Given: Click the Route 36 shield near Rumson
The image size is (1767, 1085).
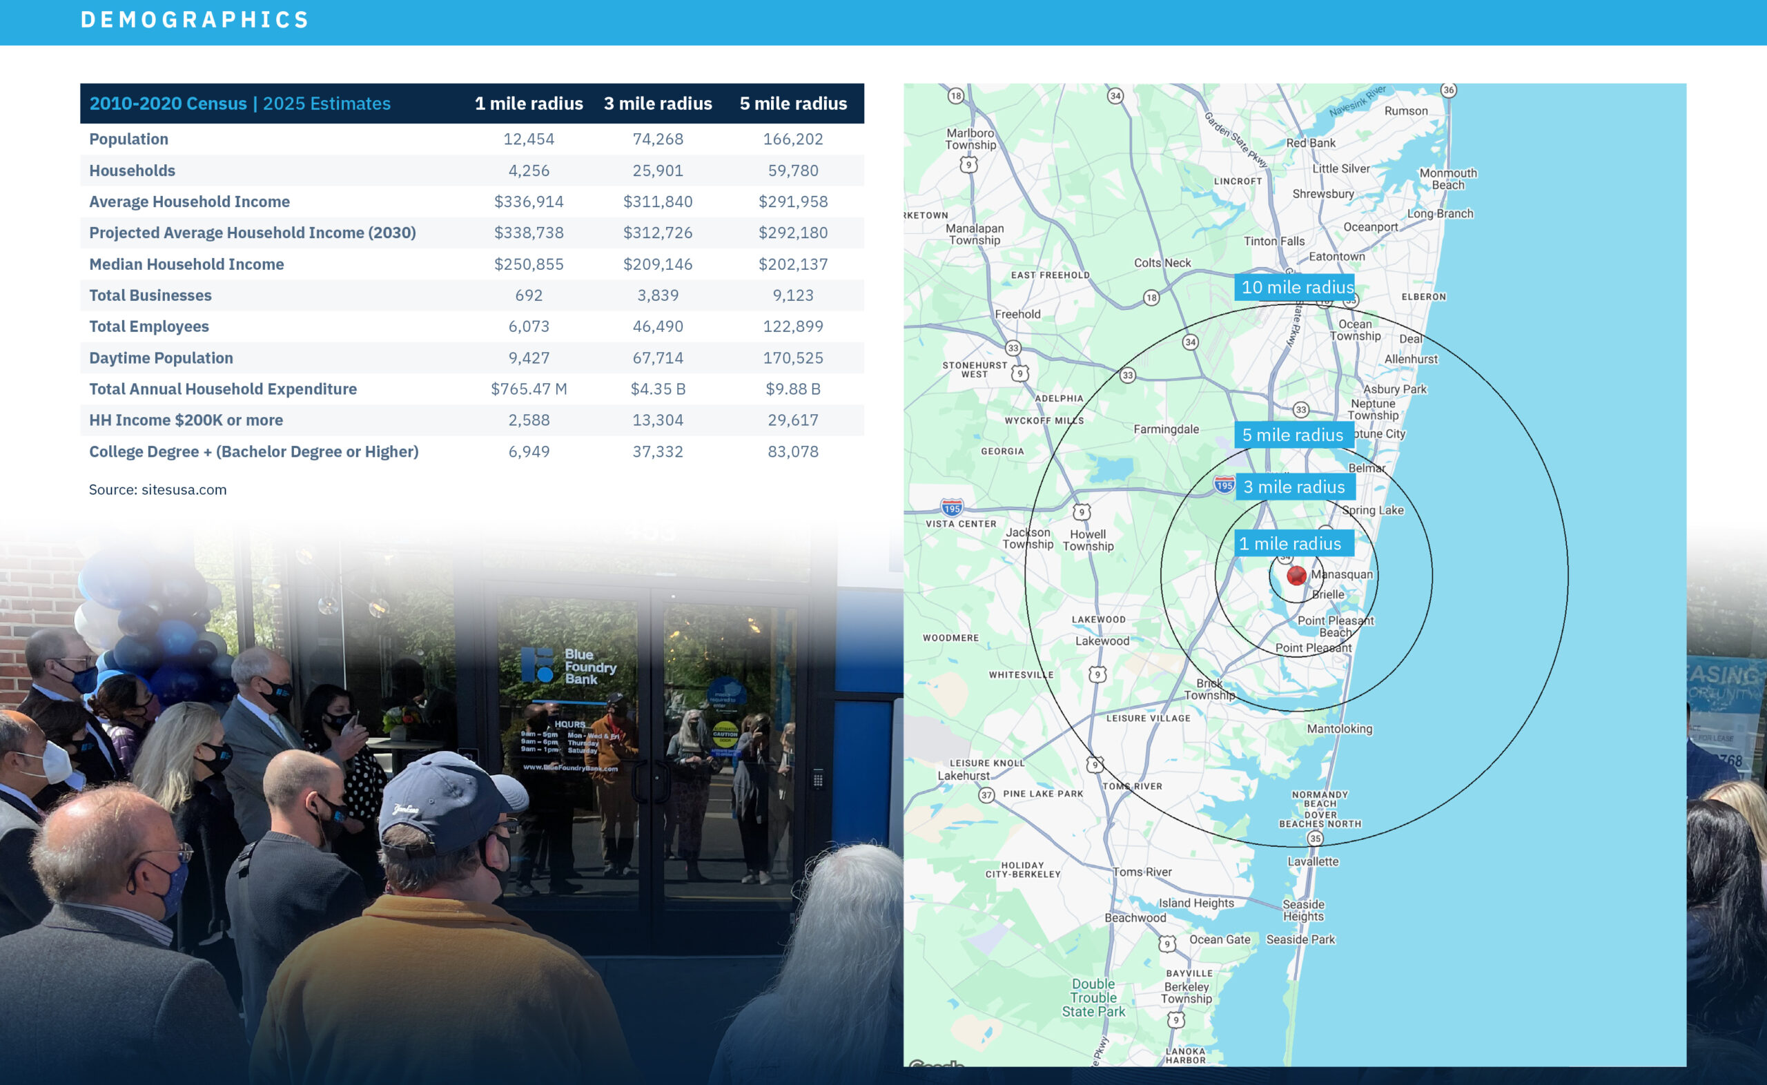Looking at the screenshot, I should [x=1449, y=90].
